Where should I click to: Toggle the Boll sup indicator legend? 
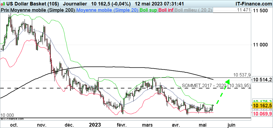click(x=148, y=10)
